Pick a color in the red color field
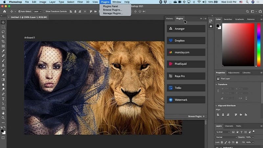This screenshot has width=263, height=148. tap(238, 45)
